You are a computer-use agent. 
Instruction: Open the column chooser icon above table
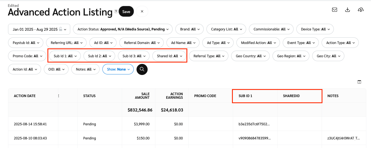tap(359, 82)
